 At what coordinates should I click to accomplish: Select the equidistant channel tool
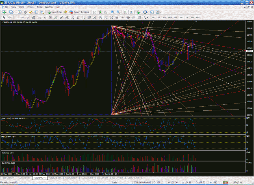click(34, 17)
